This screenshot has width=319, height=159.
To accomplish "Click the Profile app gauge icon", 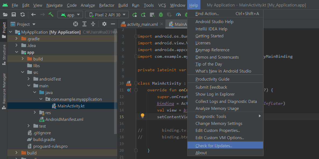I will (x=178, y=15).
